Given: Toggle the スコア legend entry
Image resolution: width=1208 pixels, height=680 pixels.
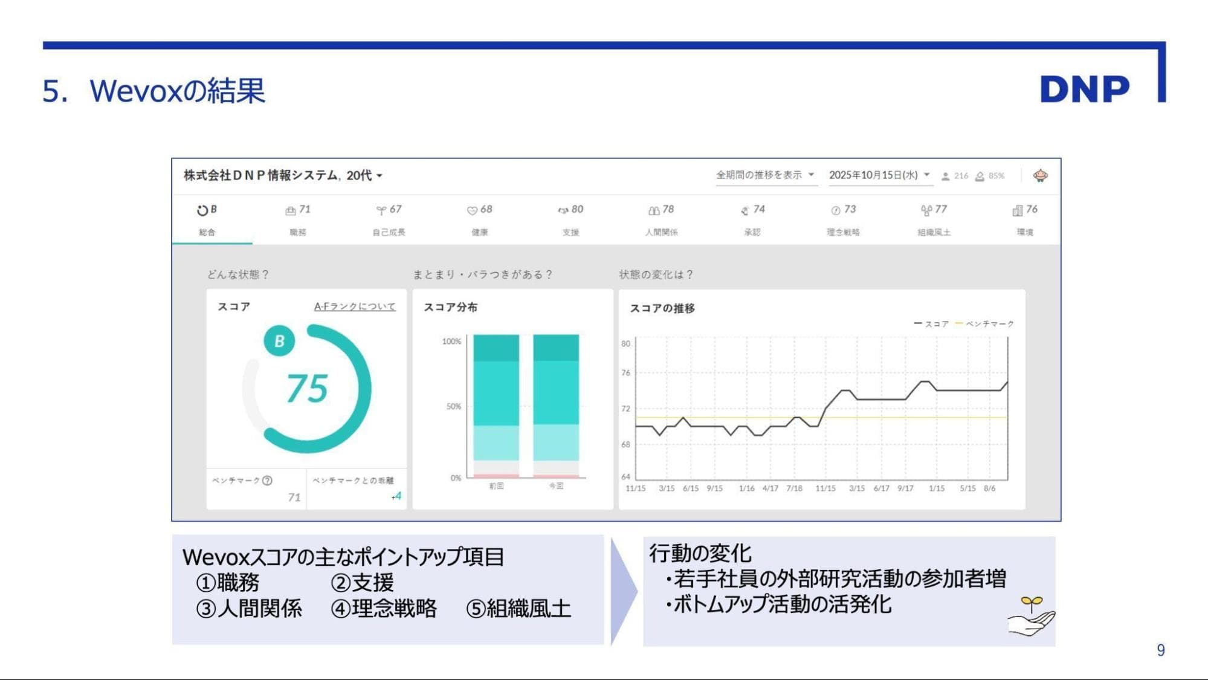Looking at the screenshot, I should pyautogui.click(x=932, y=324).
